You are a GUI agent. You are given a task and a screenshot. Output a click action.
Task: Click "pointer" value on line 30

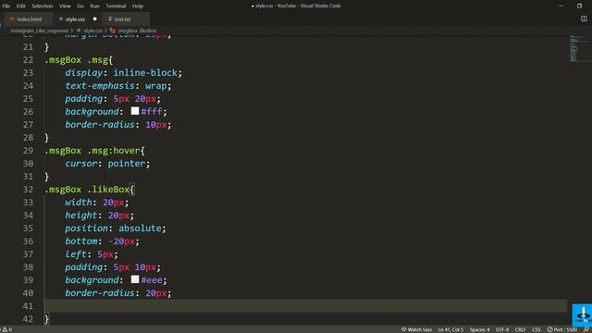127,164
